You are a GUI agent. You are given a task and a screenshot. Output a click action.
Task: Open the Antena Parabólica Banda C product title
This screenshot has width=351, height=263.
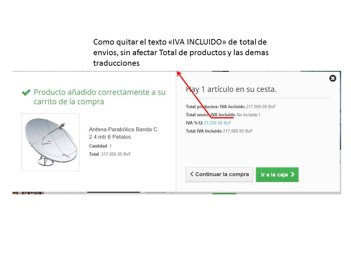click(x=123, y=133)
